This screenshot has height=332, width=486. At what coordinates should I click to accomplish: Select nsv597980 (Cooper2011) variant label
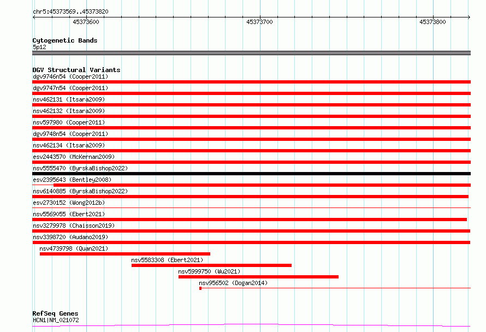(x=69, y=122)
